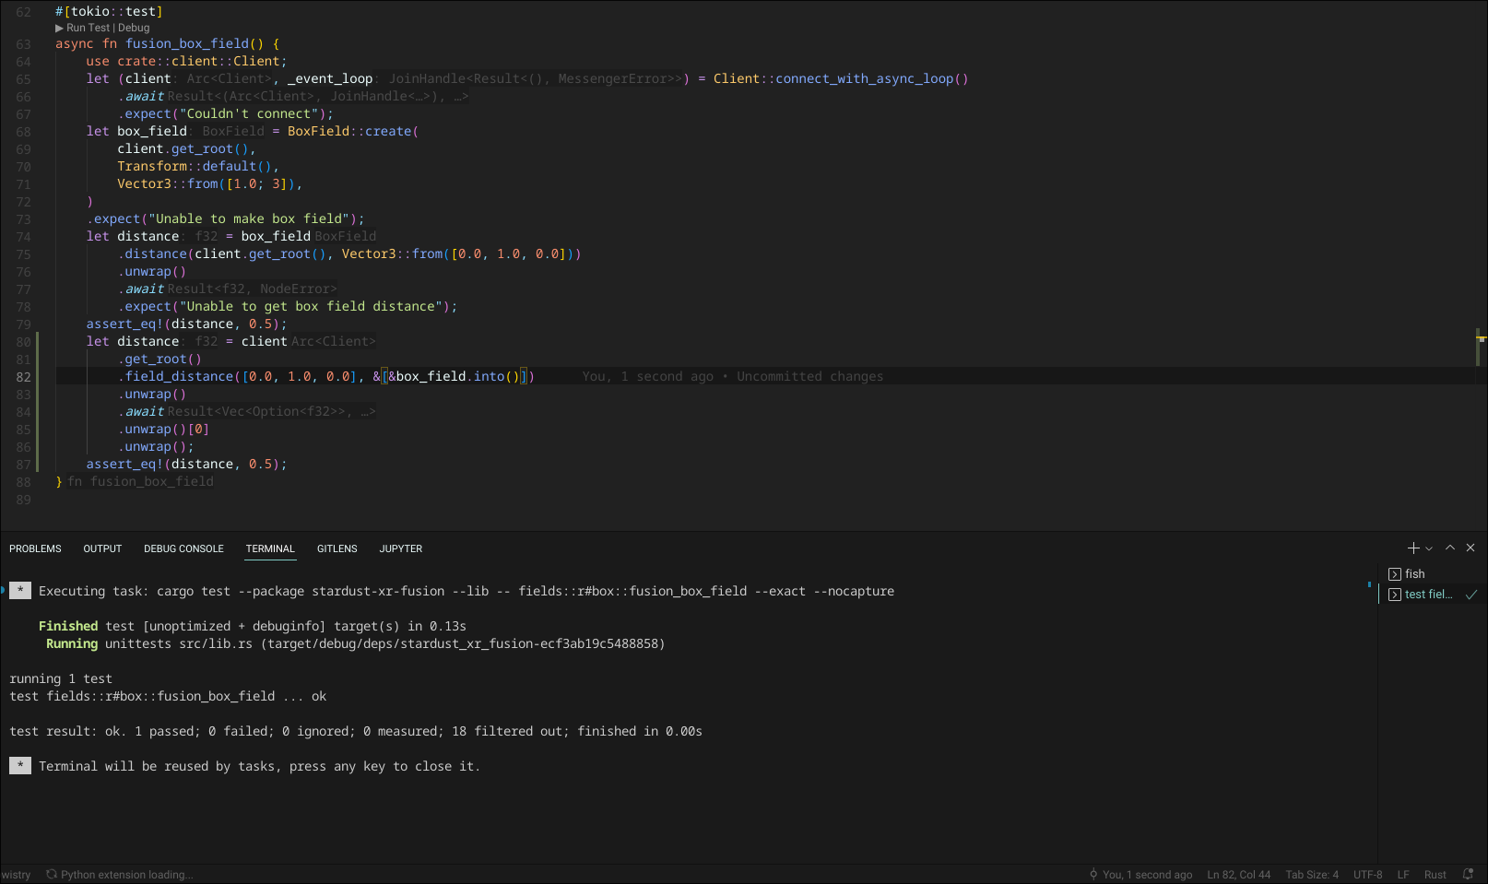Maximize the panel with the up chevron
This screenshot has width=1488, height=884.
click(1450, 548)
